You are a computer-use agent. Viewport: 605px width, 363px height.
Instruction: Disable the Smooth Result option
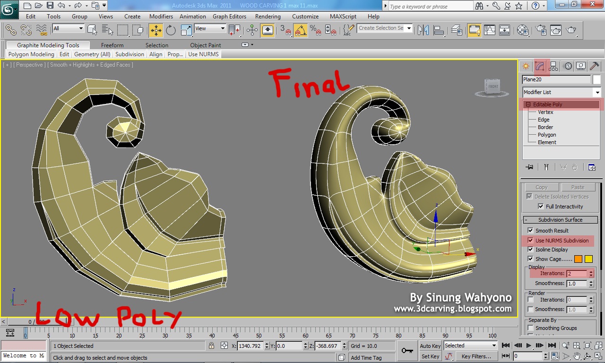point(531,231)
